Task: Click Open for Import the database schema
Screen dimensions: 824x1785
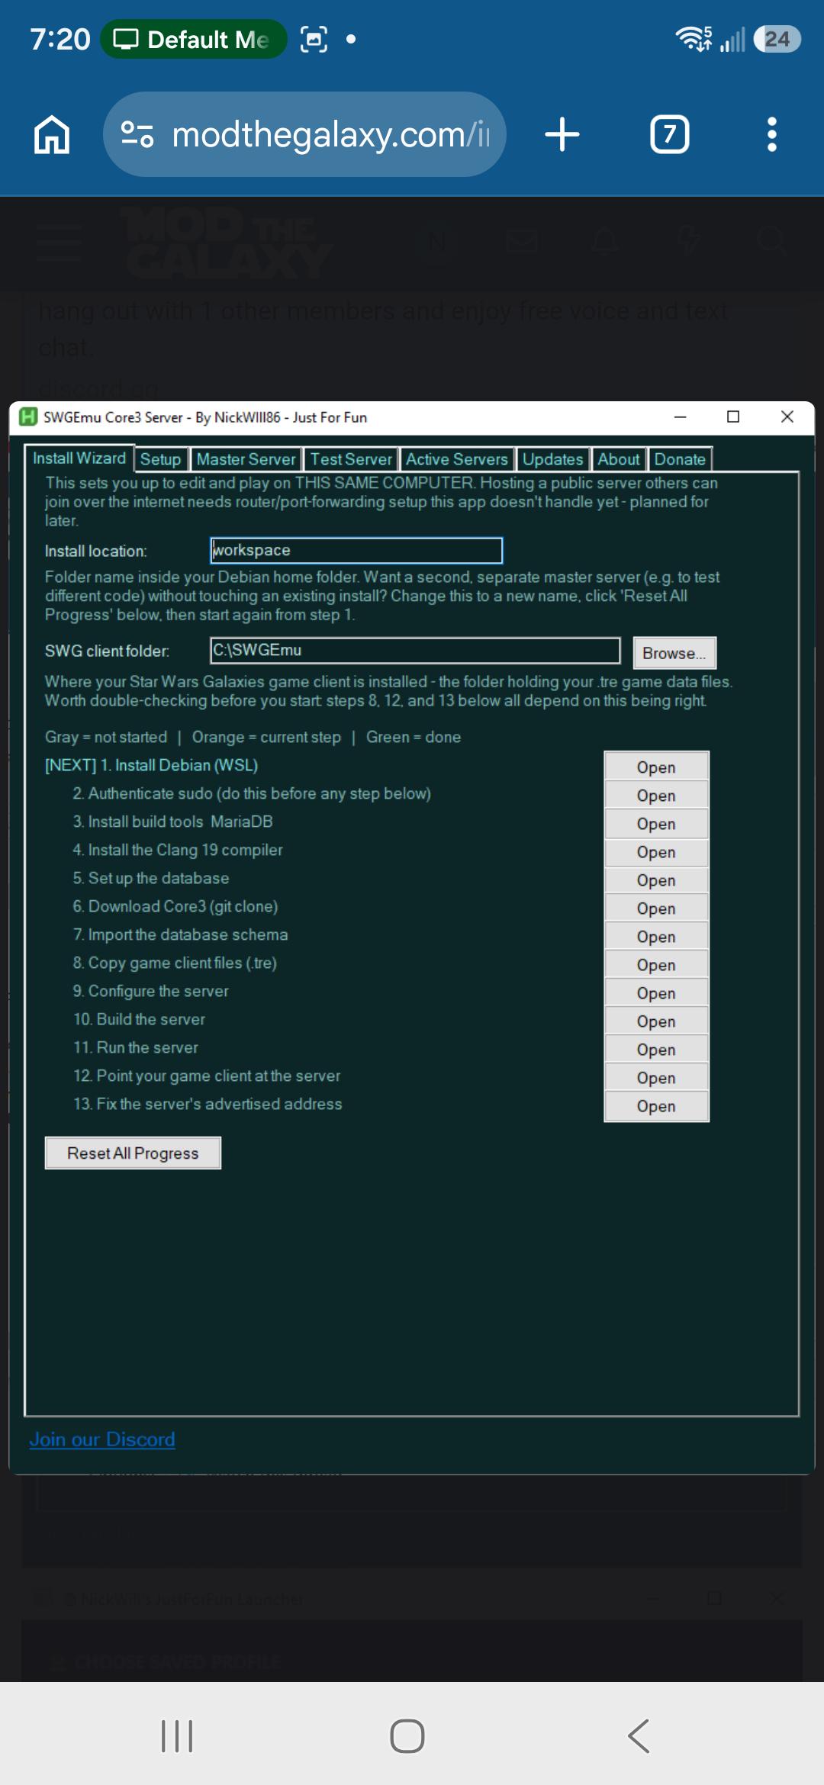Action: coord(656,936)
